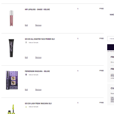Open the Perversion Mascara product image
The height and width of the screenshot is (114, 114).
(12, 80)
